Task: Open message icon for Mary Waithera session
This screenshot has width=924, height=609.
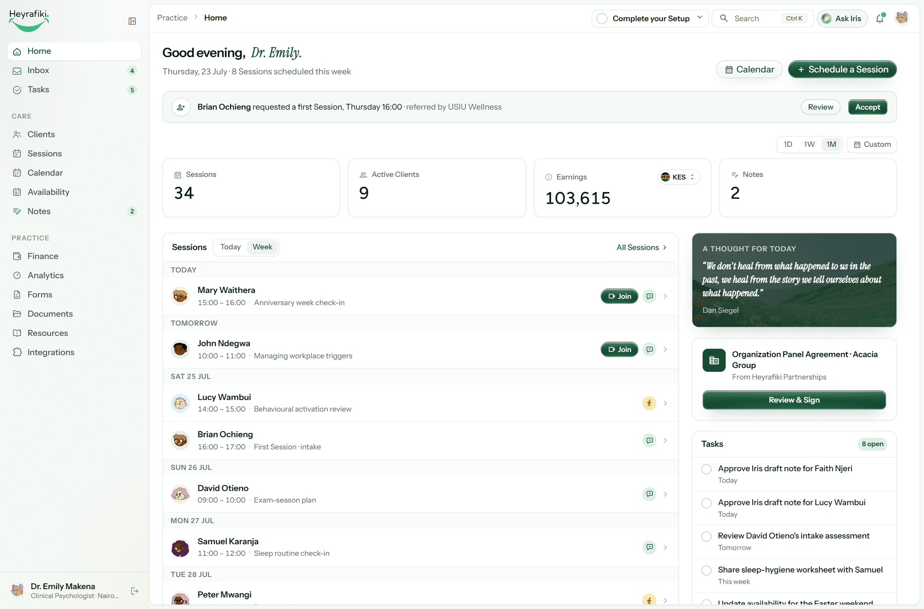Action: coord(649,296)
